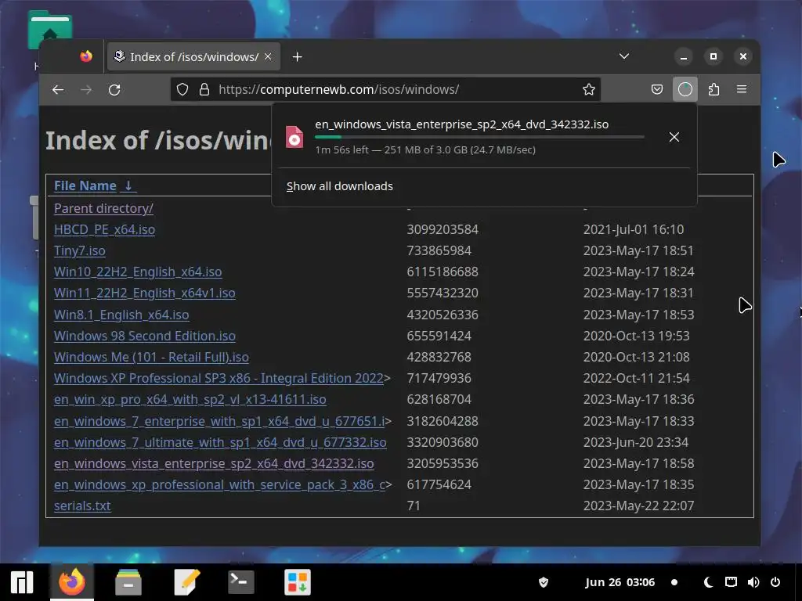Click the security shield tray icon
This screenshot has height=601, width=802.
[544, 582]
